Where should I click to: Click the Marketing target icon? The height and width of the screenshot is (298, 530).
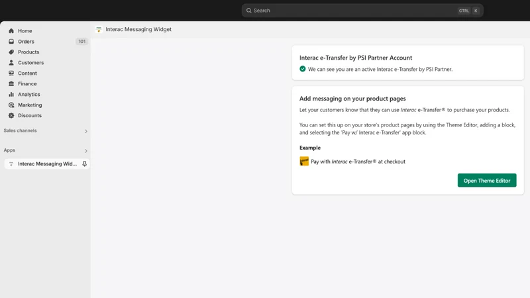click(x=11, y=105)
